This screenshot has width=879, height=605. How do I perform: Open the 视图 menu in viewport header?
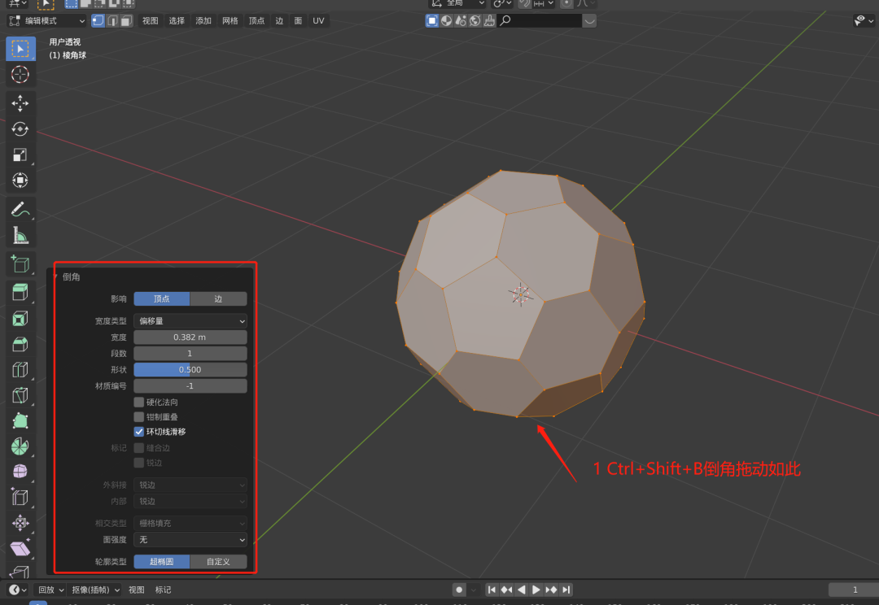tap(151, 20)
